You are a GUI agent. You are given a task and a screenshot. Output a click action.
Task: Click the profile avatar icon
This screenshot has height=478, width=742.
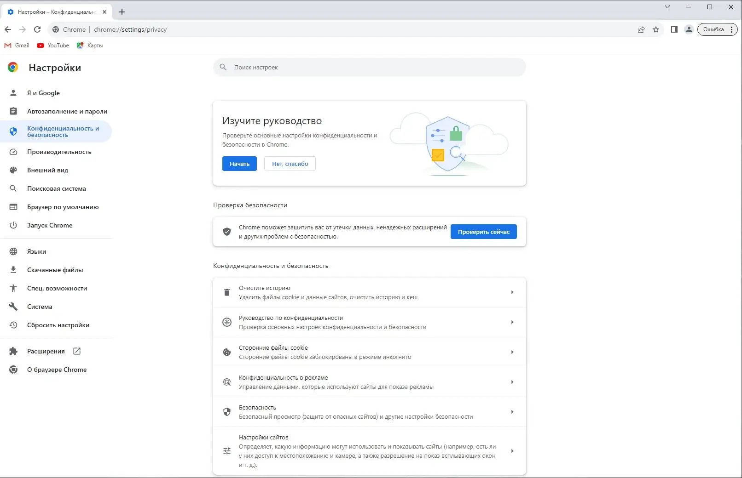click(x=689, y=29)
